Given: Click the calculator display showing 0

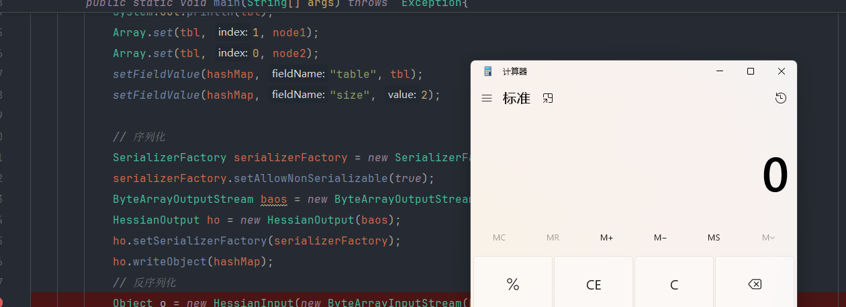Looking at the screenshot, I should tap(775, 176).
